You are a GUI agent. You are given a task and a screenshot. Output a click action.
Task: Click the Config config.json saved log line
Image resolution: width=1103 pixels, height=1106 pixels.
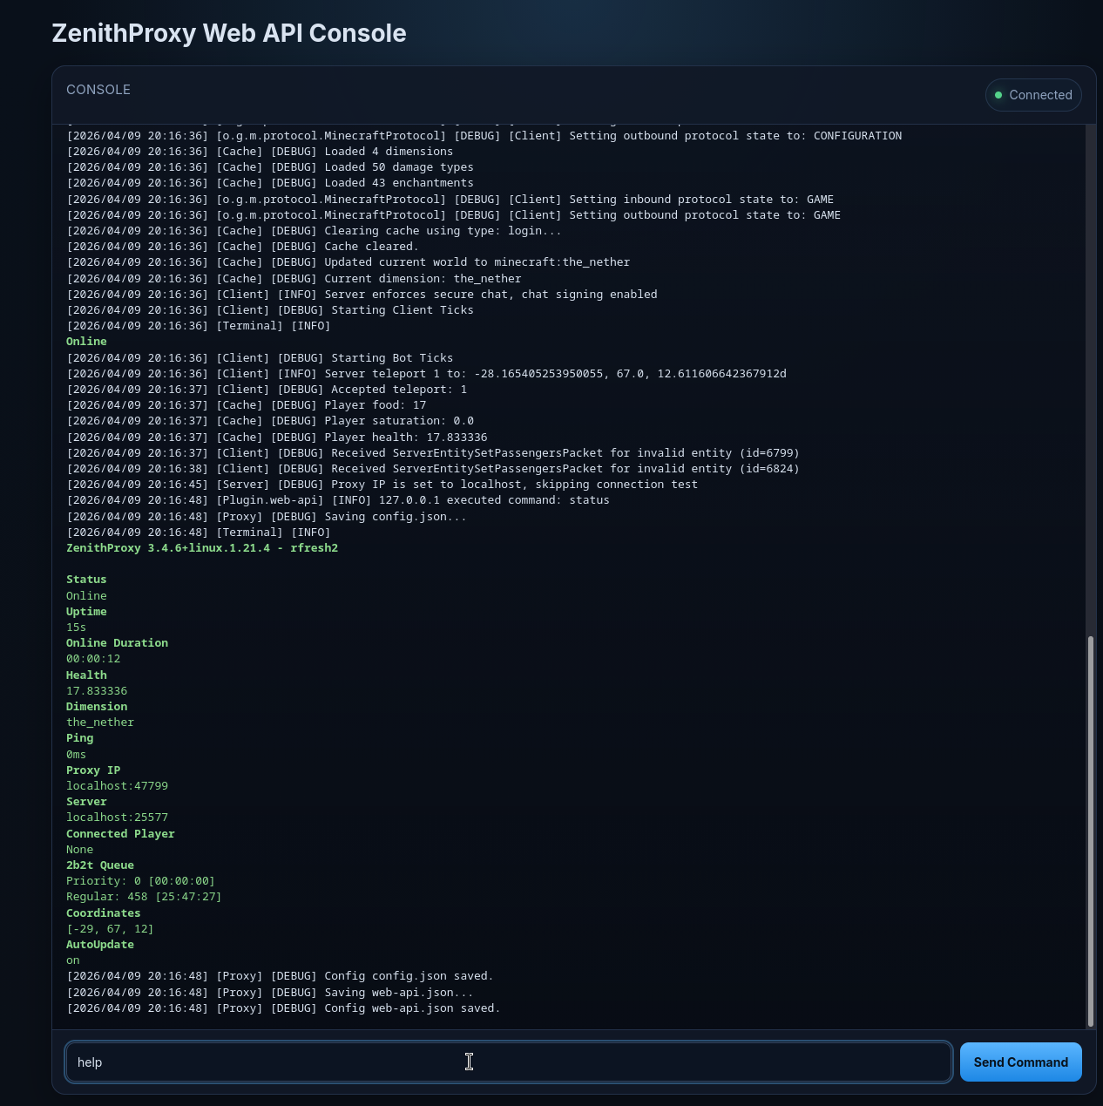(x=280, y=976)
